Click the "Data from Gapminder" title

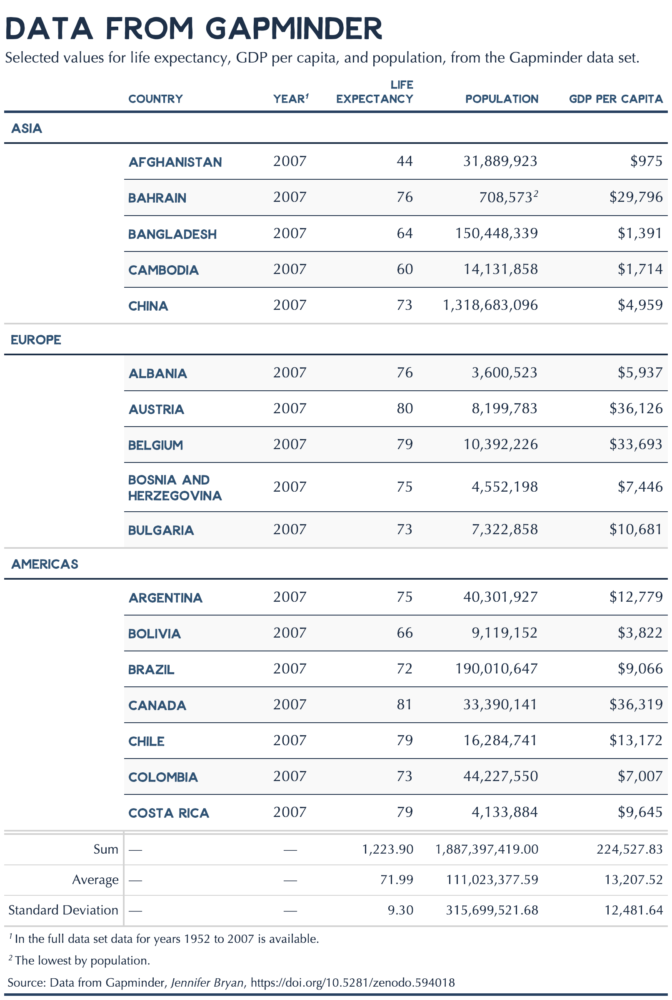click(193, 29)
